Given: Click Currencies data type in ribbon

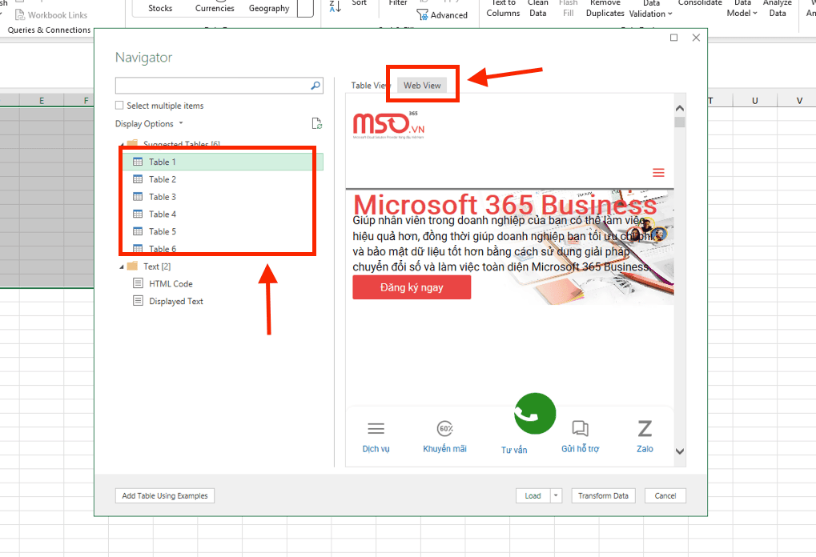Looking at the screenshot, I should coord(215,8).
